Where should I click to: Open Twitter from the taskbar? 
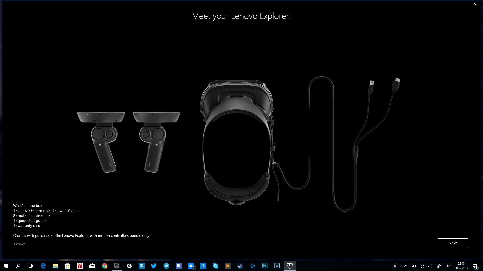(x=154, y=266)
